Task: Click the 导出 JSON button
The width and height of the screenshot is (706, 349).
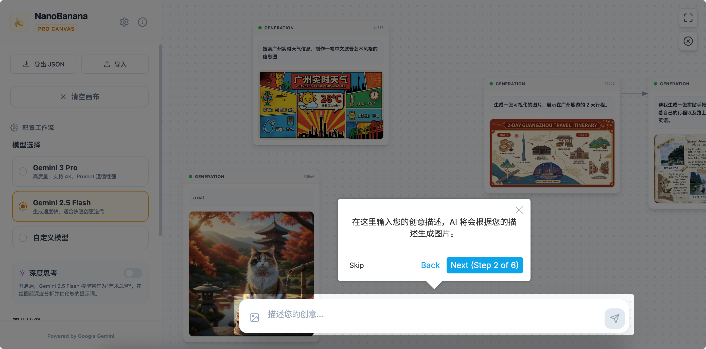Action: tap(44, 64)
